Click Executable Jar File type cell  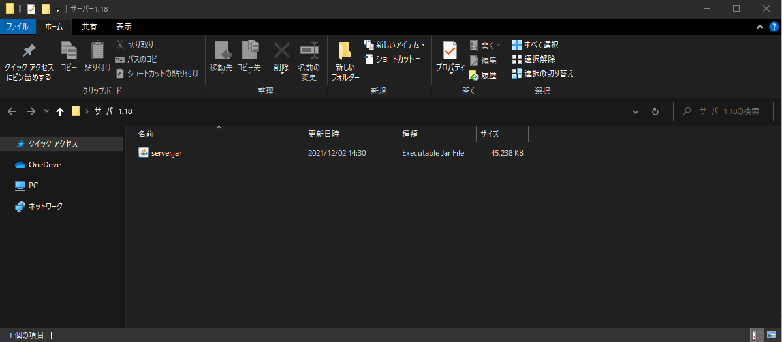[433, 153]
